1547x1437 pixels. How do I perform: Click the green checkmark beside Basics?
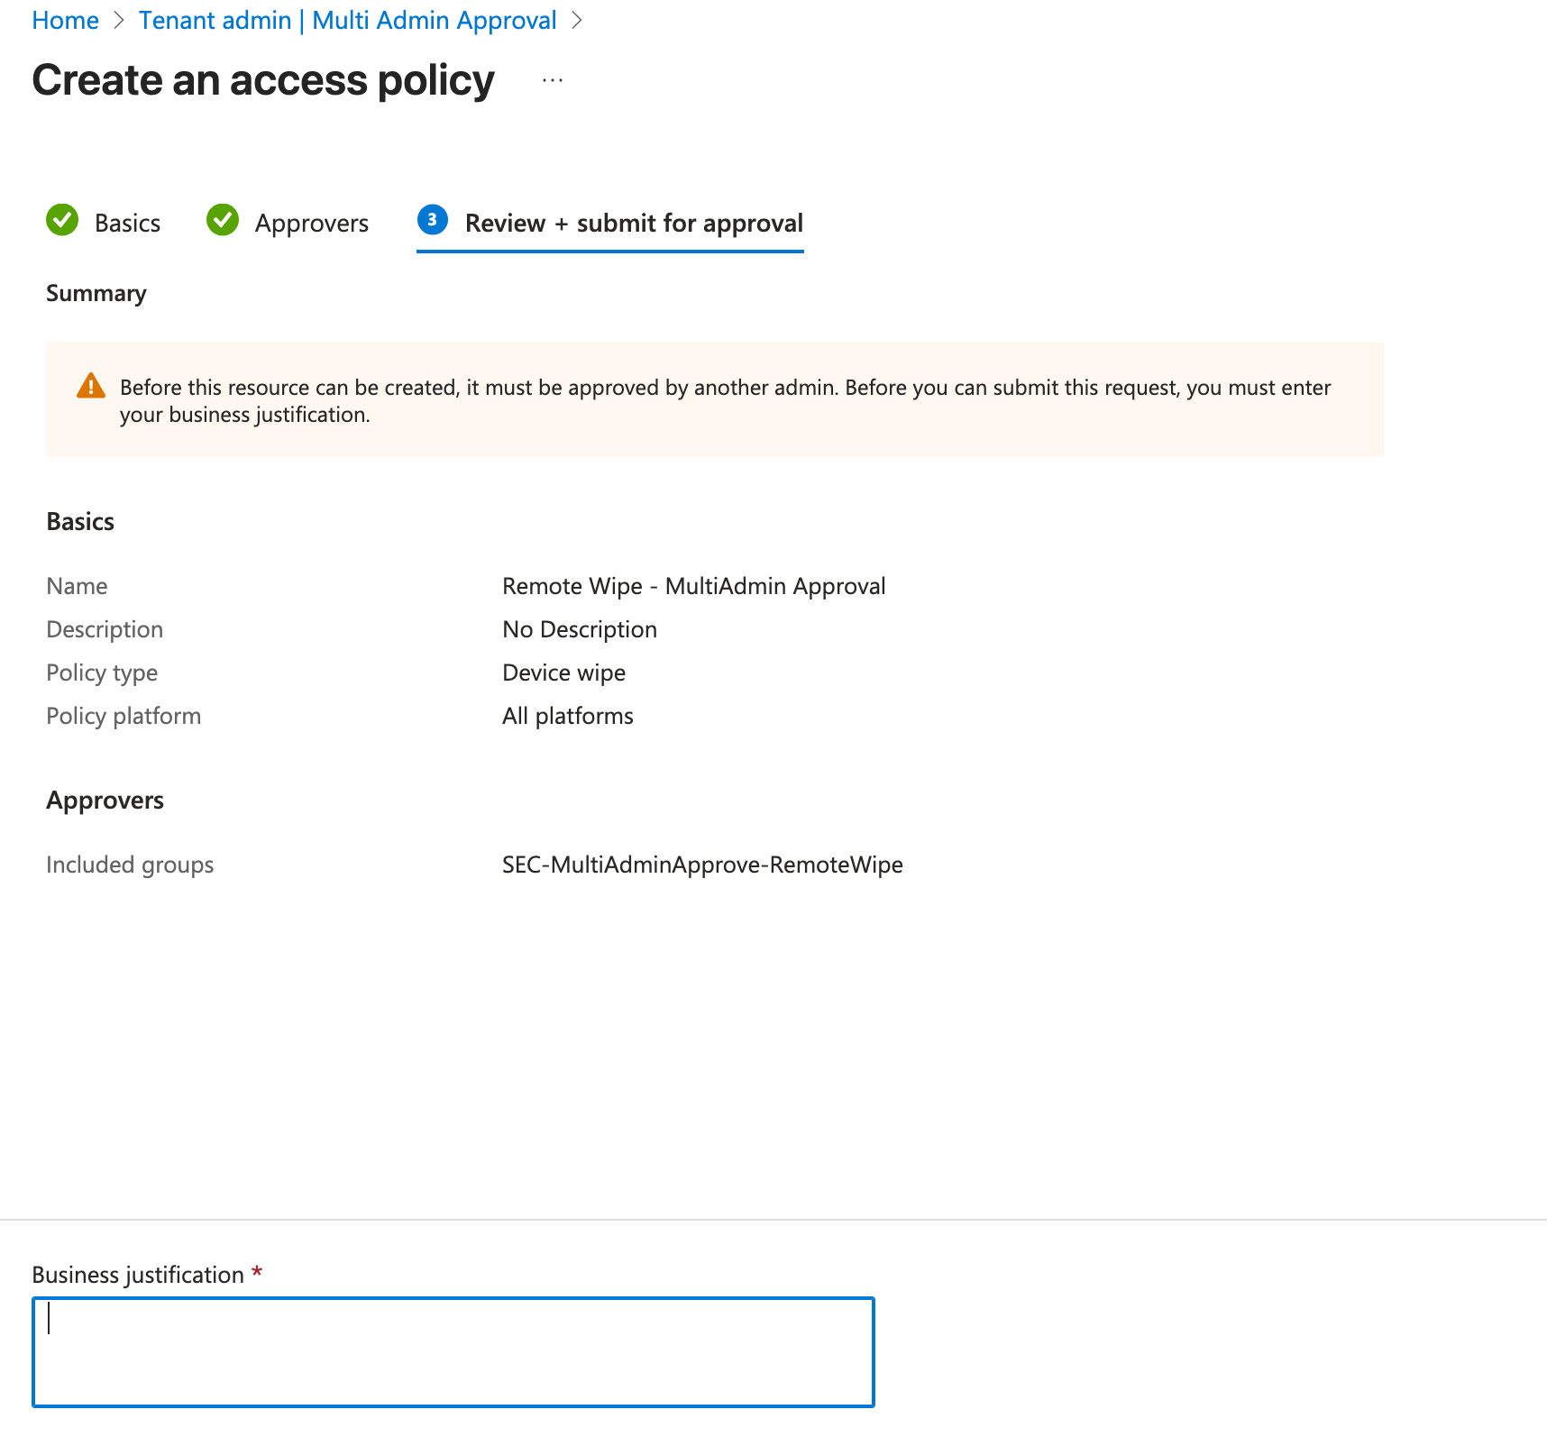tap(62, 220)
